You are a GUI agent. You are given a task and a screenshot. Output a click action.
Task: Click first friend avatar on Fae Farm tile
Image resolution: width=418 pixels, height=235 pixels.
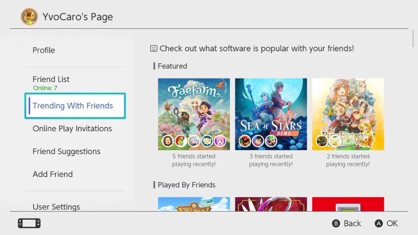(168, 141)
